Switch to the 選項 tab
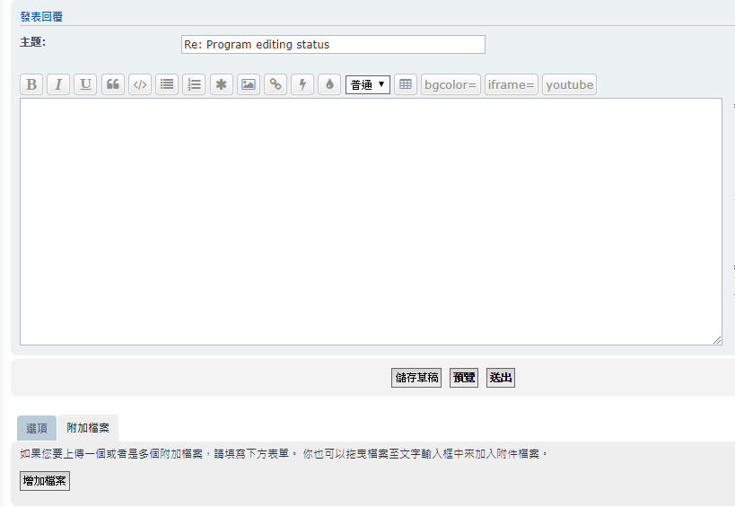 pos(37,428)
